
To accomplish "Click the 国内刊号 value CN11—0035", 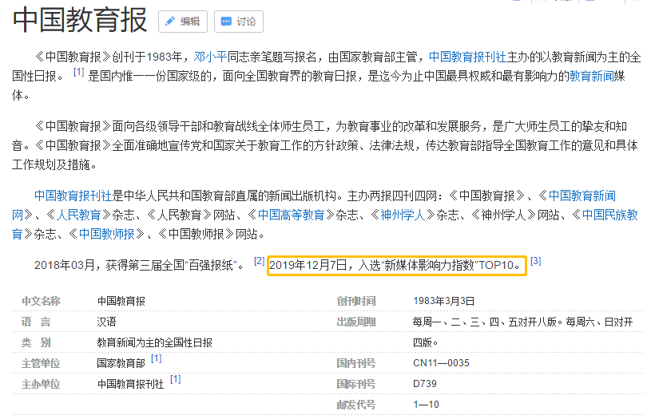I will pyautogui.click(x=441, y=363).
